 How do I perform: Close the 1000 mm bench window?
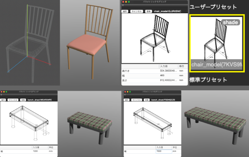(2, 92)
